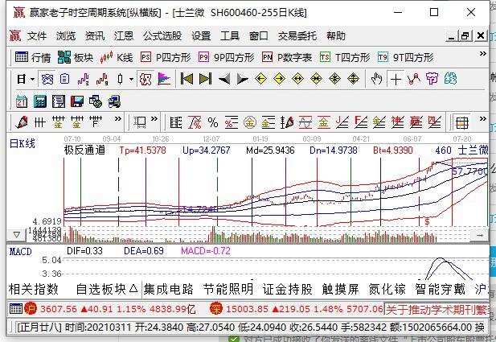This screenshot has width=496, height=342.
Task: Toggle the crosshair cursor tool
Action: pyautogui.click(x=396, y=79)
